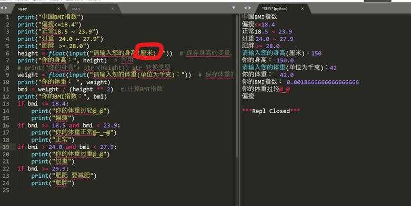411x206 pixels.
Task: Click the last REPL output line '偏瘦'
Action: (x=248, y=96)
